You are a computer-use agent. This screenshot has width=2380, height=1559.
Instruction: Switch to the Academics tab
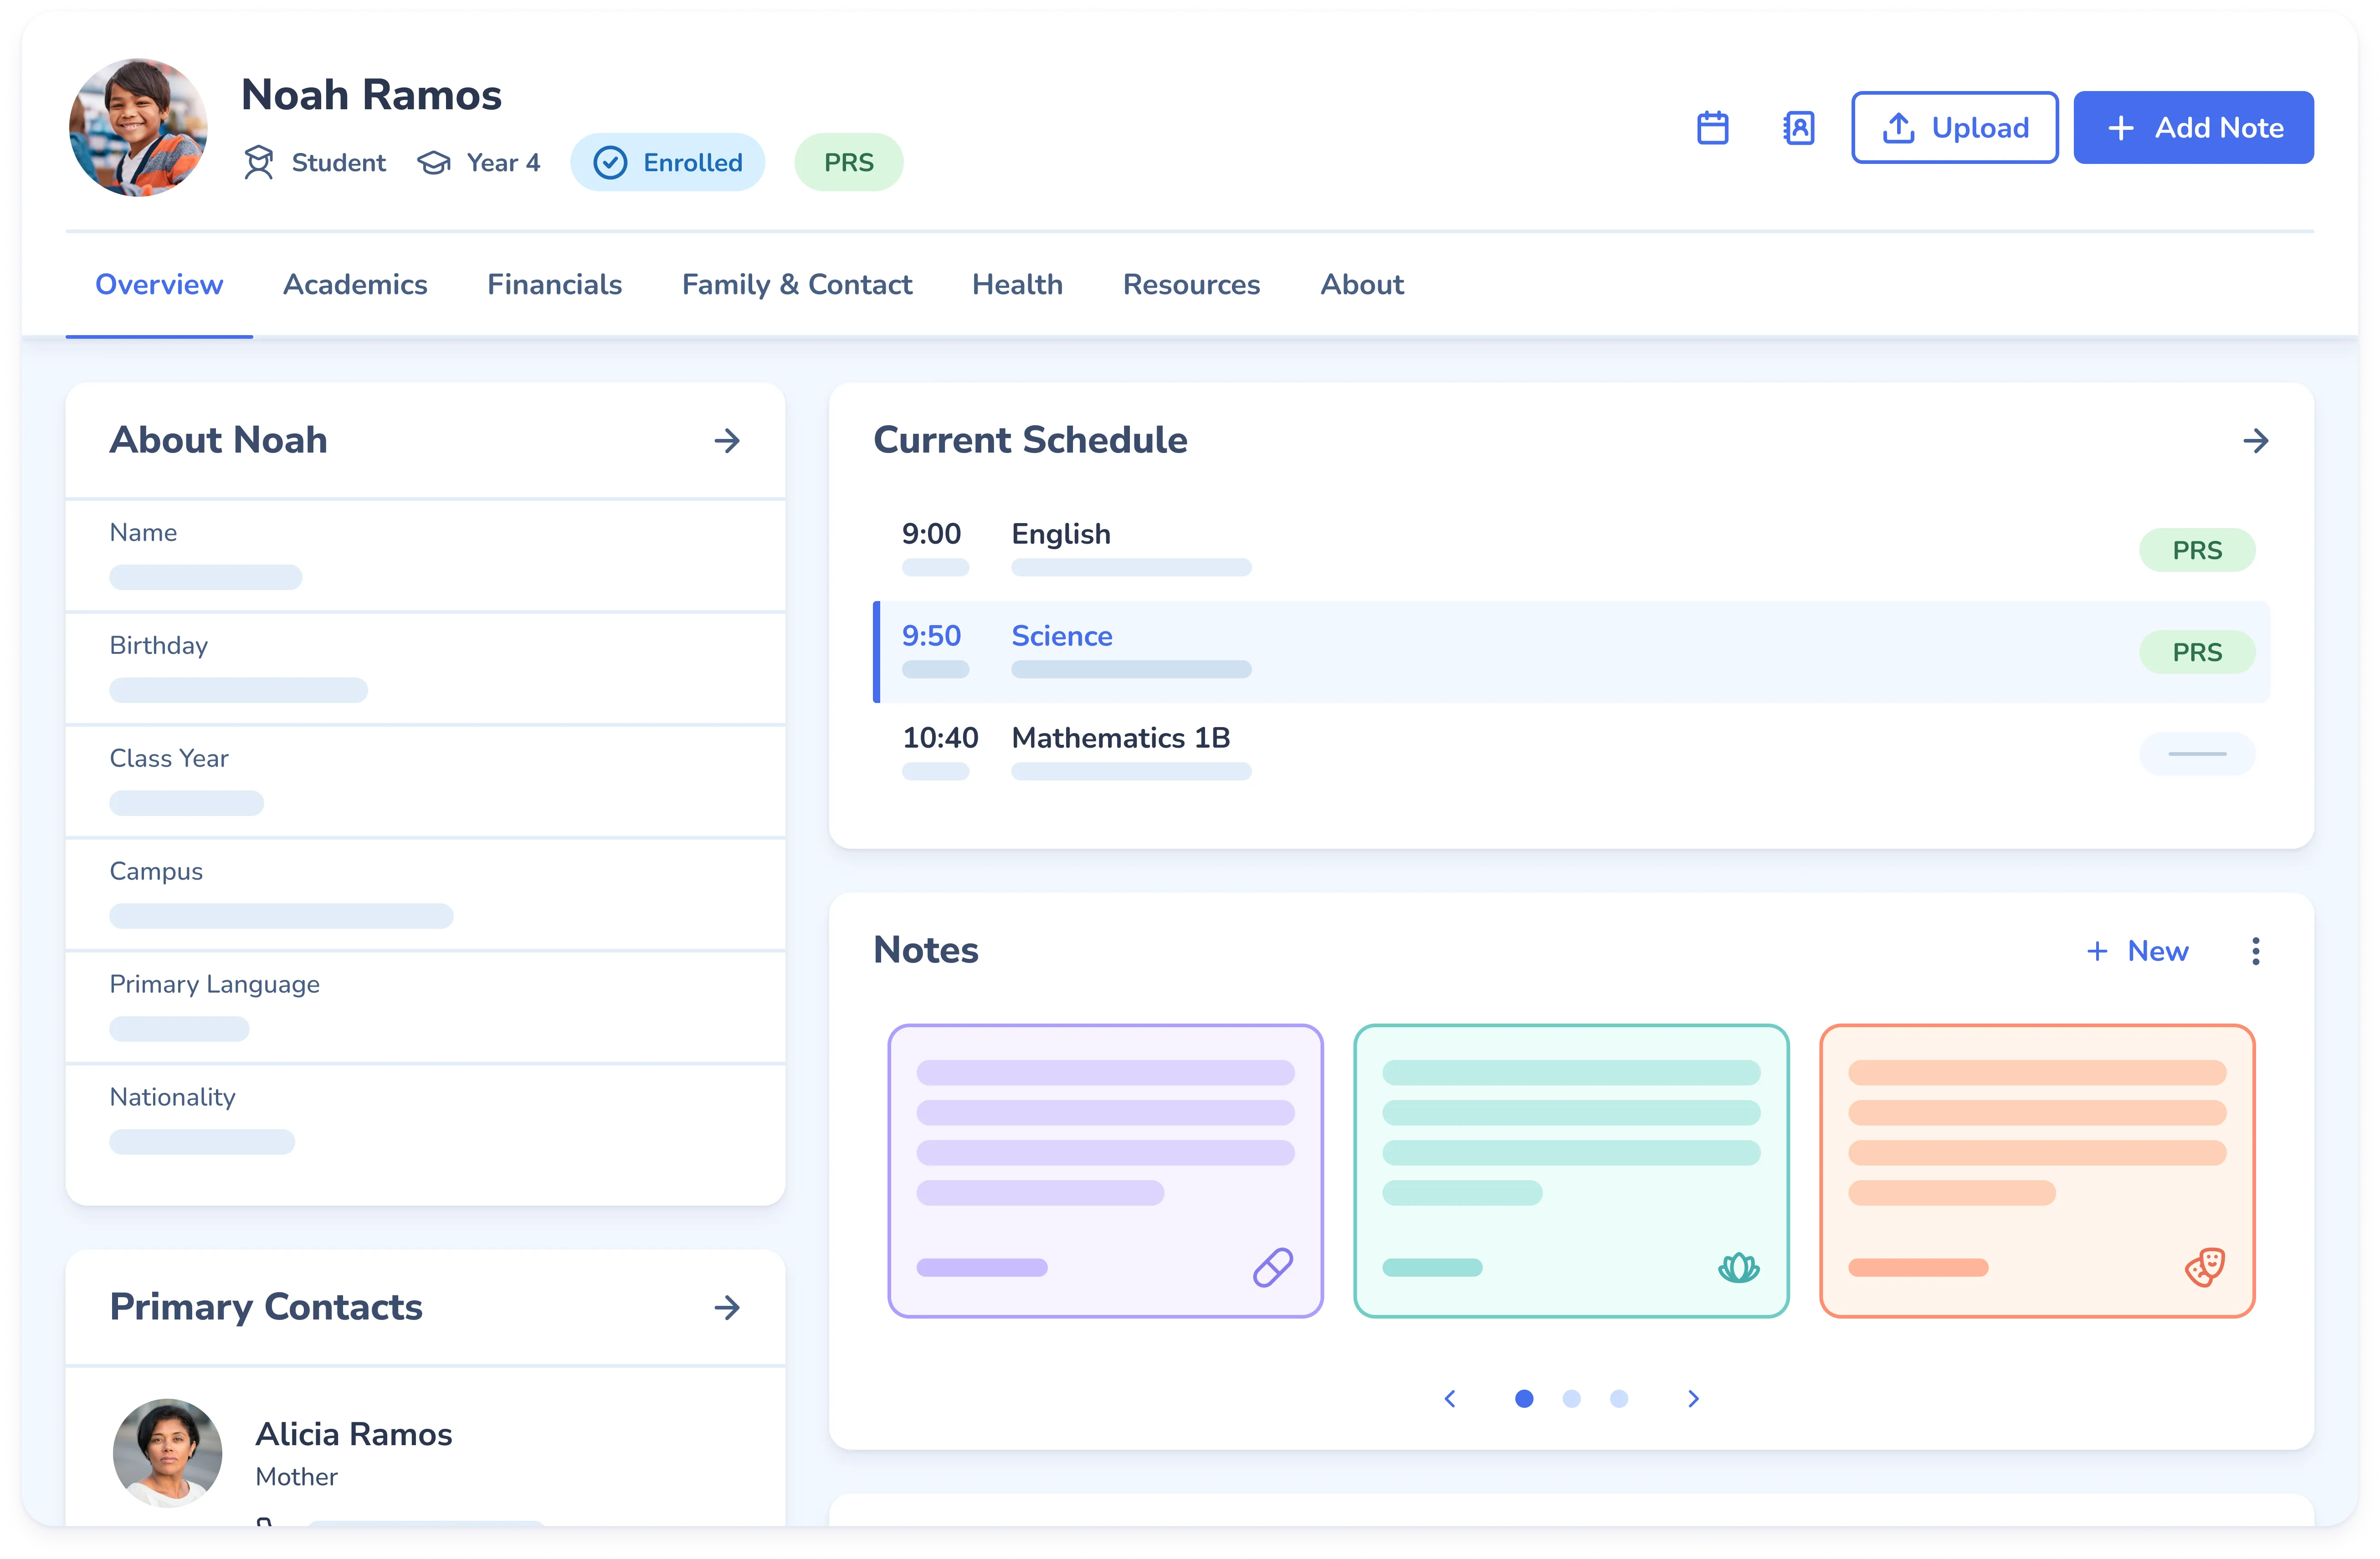pyautogui.click(x=355, y=285)
